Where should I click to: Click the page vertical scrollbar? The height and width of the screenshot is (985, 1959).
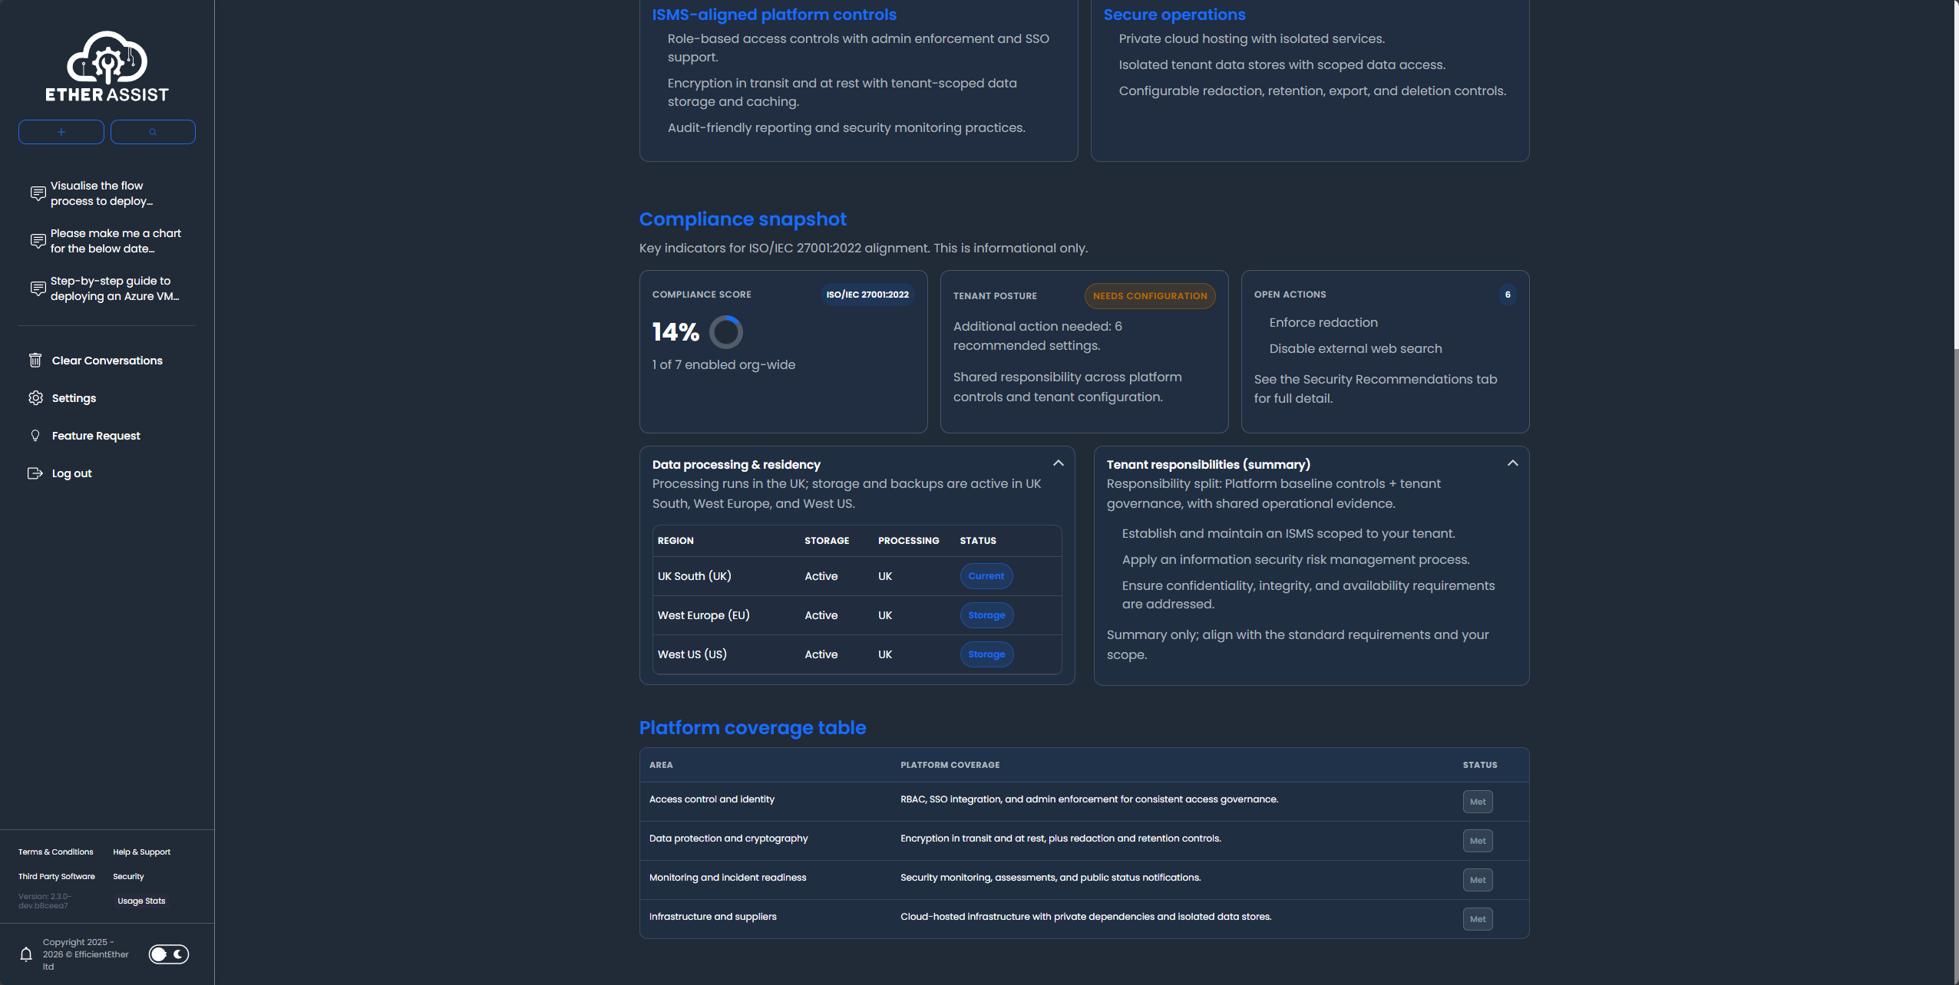(x=1954, y=176)
